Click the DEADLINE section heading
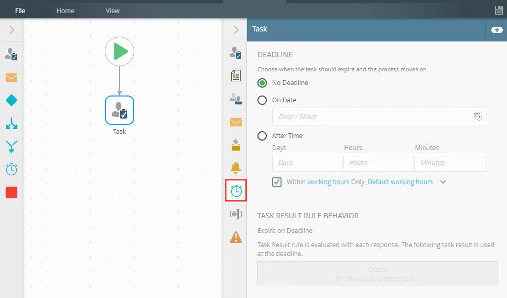 (275, 55)
